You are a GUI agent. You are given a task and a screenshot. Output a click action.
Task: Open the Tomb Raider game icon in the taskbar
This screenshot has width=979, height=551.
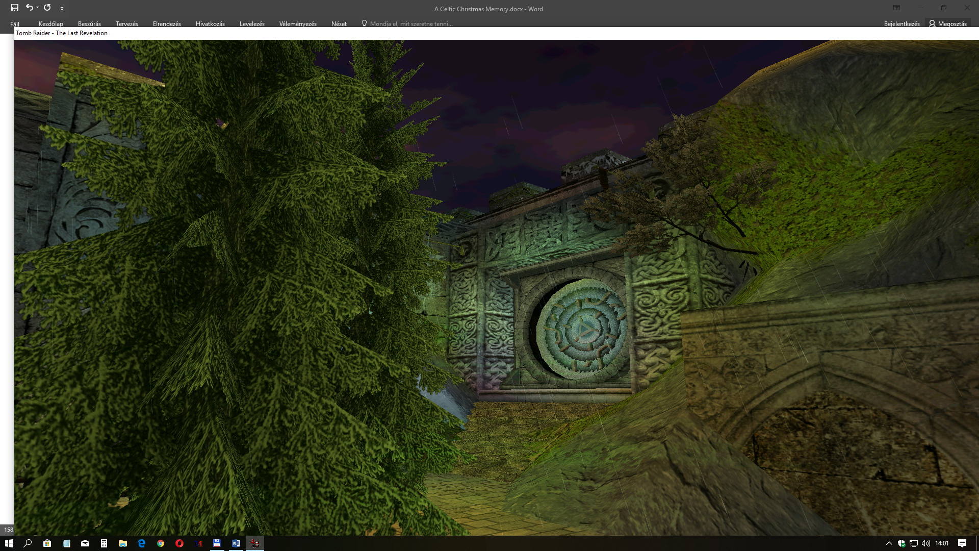[x=255, y=543]
